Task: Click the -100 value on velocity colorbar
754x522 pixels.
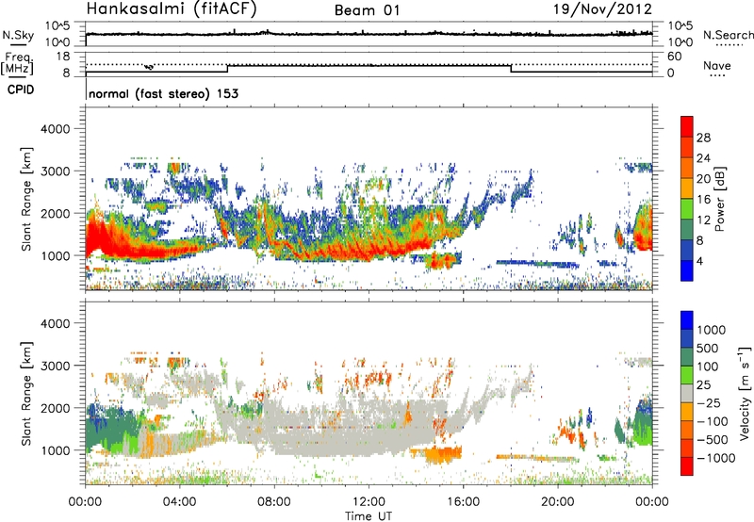Action: click(x=713, y=421)
